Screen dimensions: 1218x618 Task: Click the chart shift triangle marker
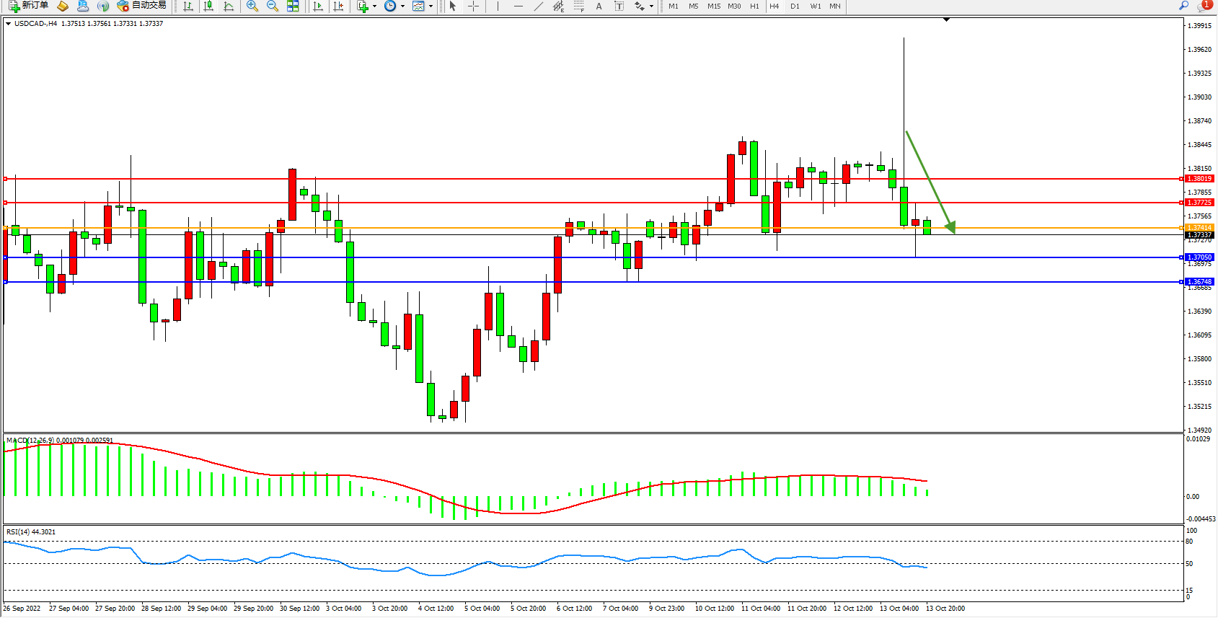(x=947, y=20)
